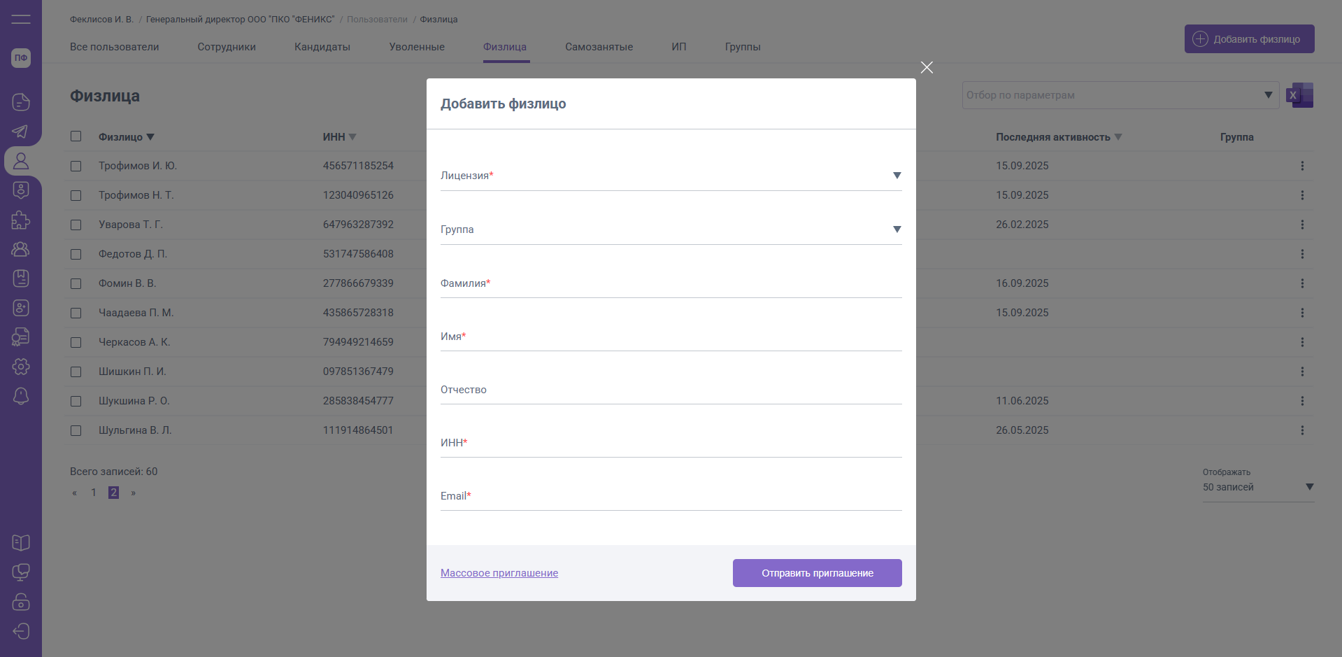Open the hamburger menu icon
1342x657 pixels.
[x=21, y=20]
